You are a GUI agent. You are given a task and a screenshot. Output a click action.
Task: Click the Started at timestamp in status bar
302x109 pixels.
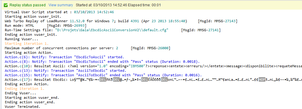(x=101, y=5)
